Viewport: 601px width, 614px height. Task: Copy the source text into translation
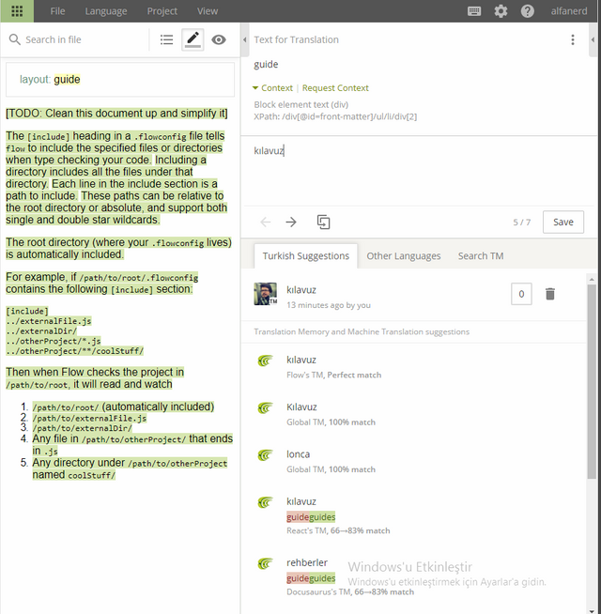pos(323,222)
